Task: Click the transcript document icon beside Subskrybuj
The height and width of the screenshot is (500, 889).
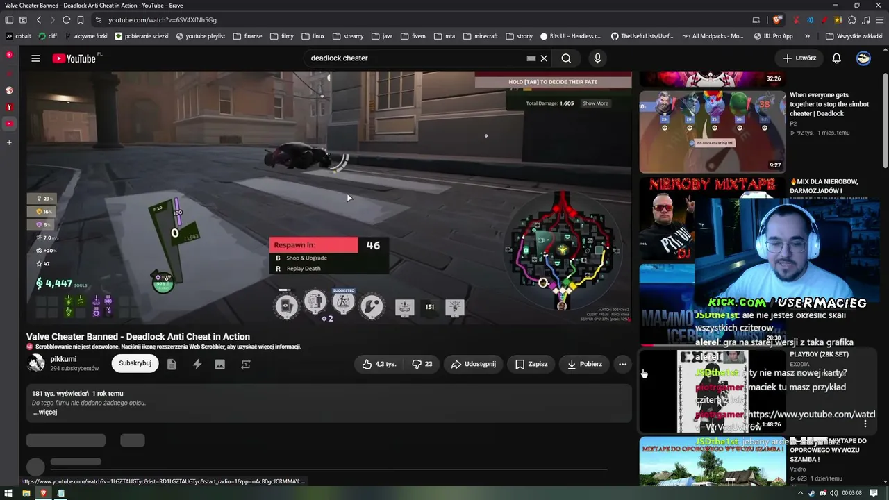Action: tap(172, 364)
